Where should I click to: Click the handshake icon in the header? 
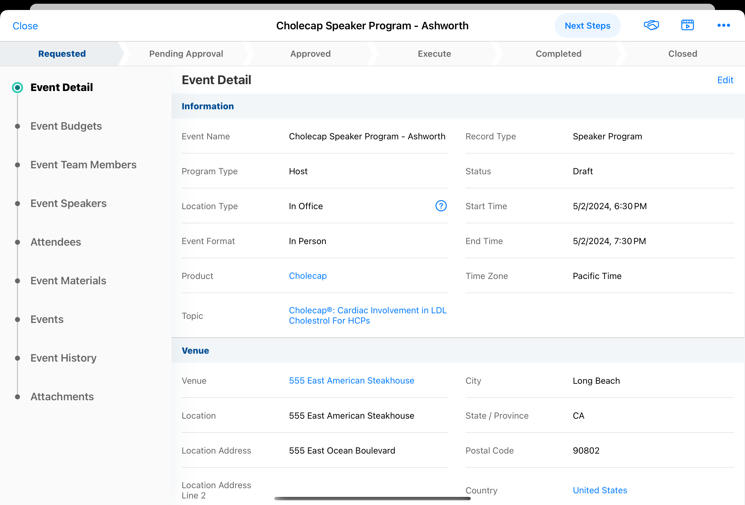pos(651,25)
